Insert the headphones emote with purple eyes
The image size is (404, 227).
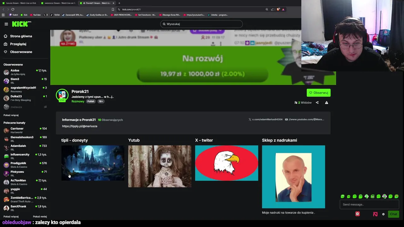click(384, 196)
